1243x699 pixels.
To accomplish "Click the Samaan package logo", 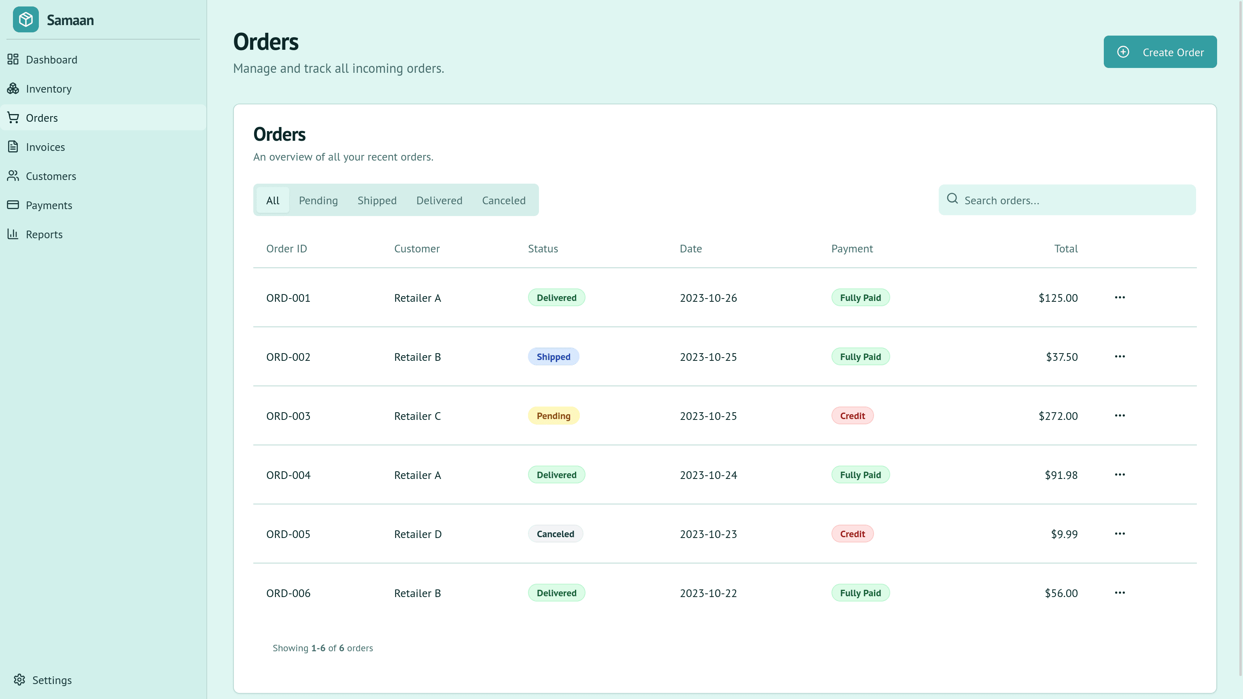I will coord(25,20).
